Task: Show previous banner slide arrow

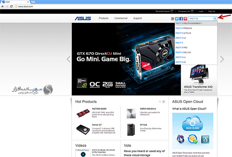Action: point(69,59)
